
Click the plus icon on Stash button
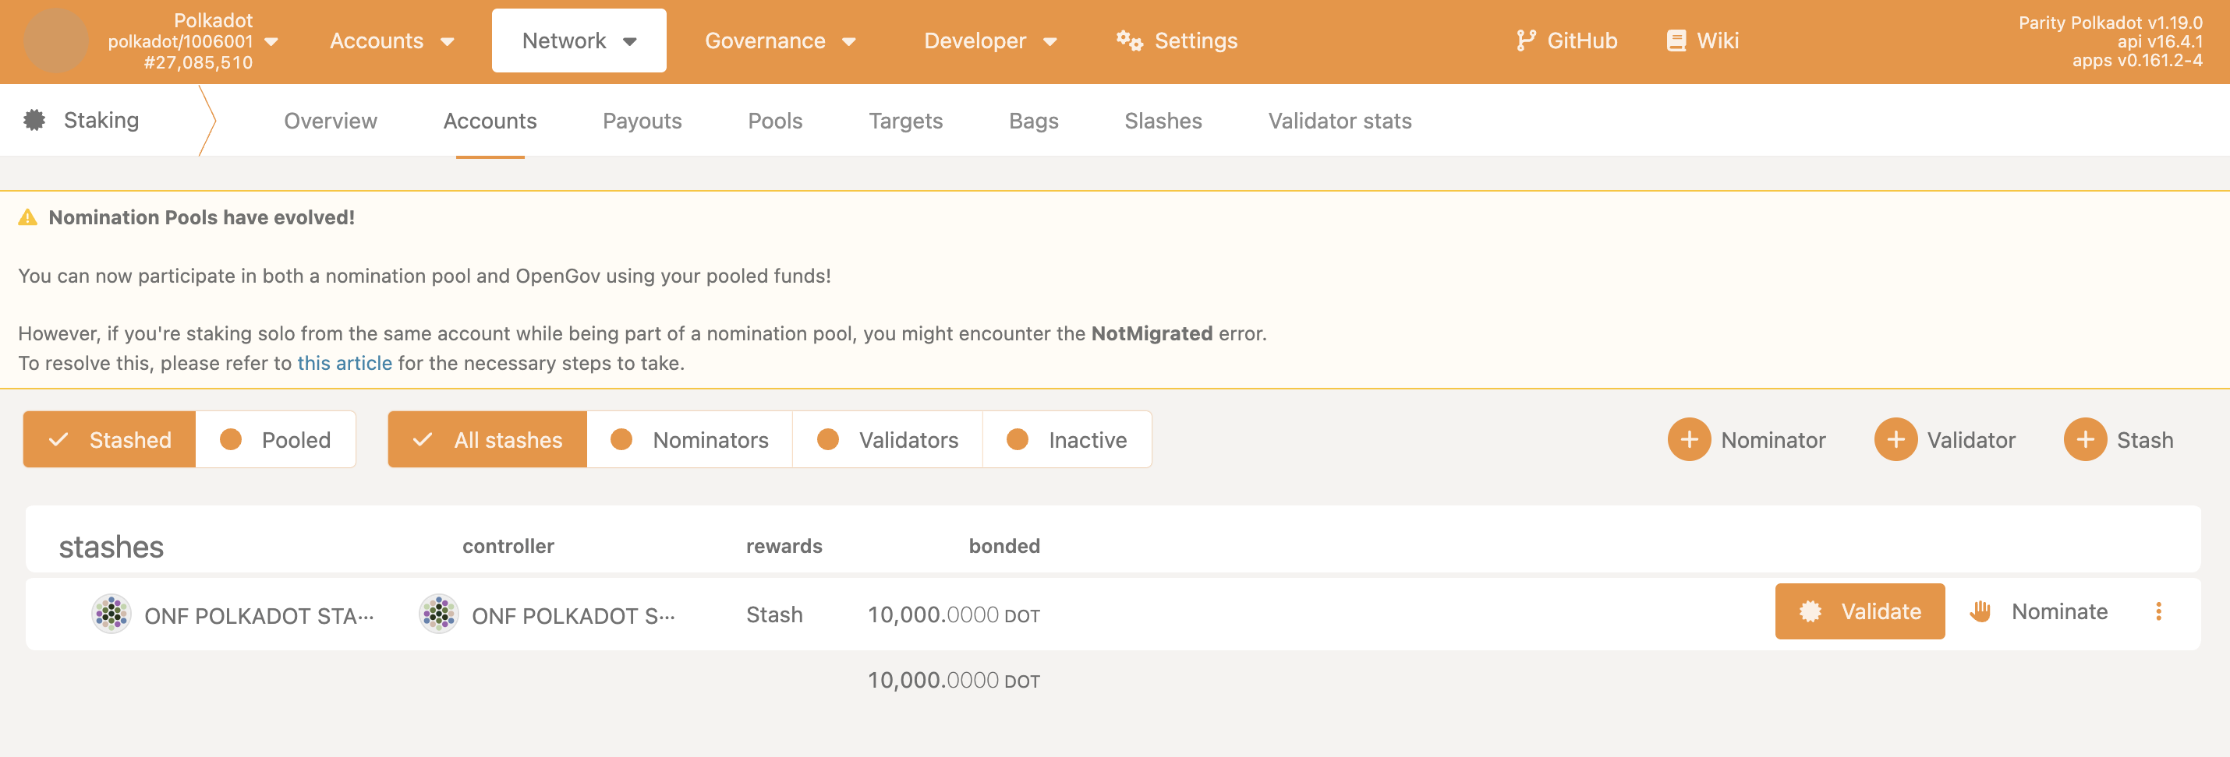coord(2087,438)
